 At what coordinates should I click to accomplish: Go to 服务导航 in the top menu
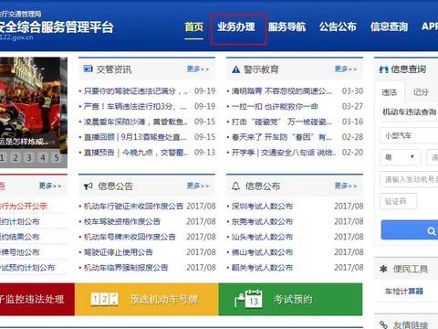(x=287, y=27)
